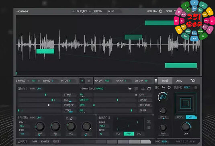Click the TREMOLO parameter label
This screenshot has height=146, width=215.
point(145,105)
